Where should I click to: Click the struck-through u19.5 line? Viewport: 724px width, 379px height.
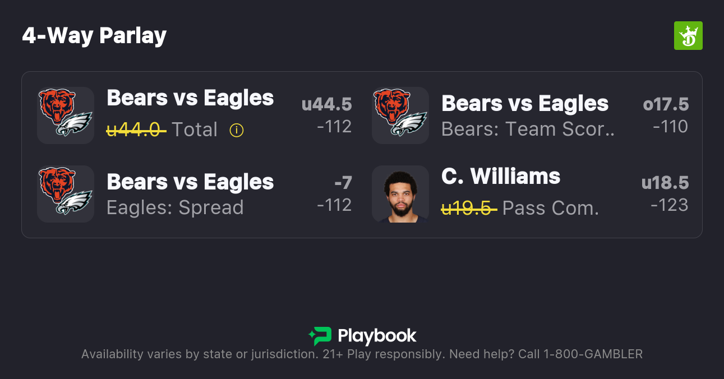[469, 209]
